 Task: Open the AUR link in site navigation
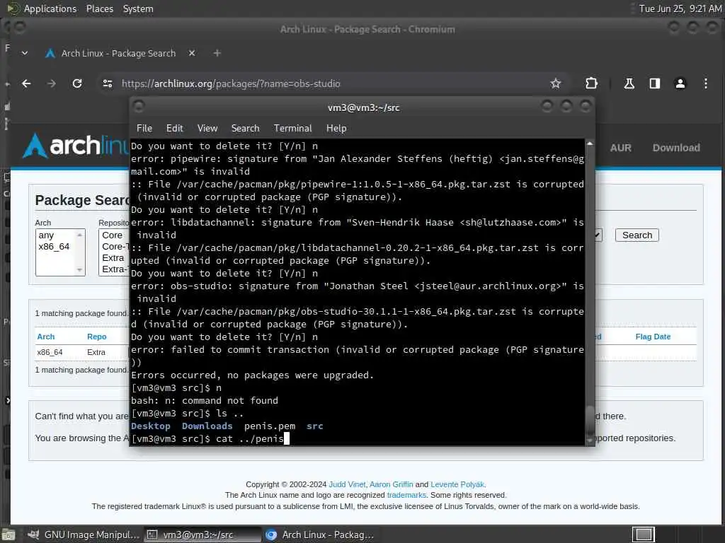[x=620, y=148]
